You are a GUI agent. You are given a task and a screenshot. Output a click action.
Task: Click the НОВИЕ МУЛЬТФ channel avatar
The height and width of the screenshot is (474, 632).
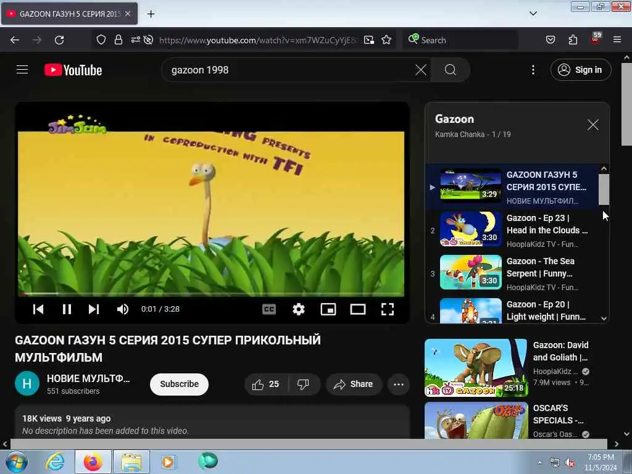pyautogui.click(x=27, y=383)
